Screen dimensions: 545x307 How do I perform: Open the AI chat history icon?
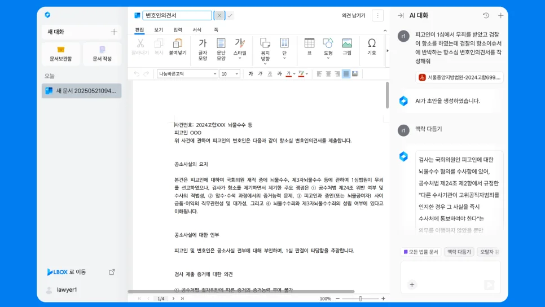tap(486, 15)
